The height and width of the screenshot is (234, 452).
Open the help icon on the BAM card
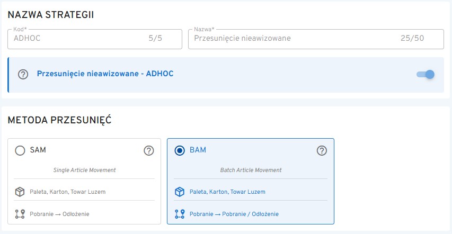(x=322, y=151)
